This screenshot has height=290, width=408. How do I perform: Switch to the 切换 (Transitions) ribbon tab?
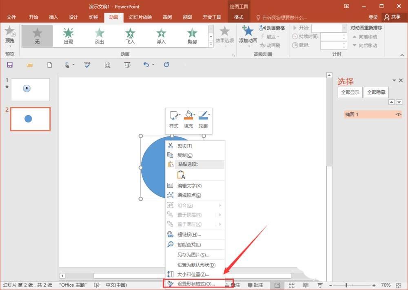(94, 17)
